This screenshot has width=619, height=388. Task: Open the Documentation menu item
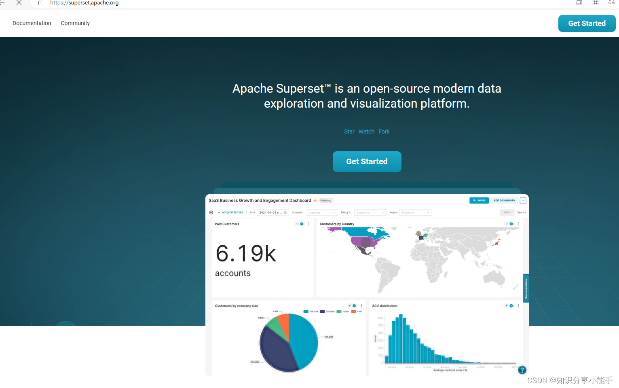point(32,23)
